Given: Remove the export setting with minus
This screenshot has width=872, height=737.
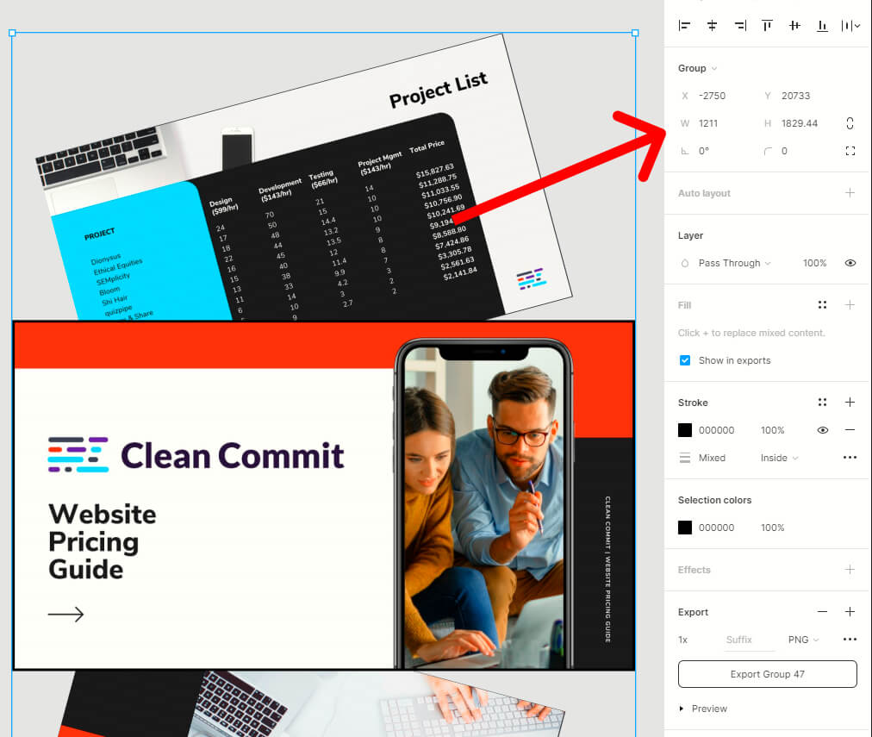Looking at the screenshot, I should (823, 612).
